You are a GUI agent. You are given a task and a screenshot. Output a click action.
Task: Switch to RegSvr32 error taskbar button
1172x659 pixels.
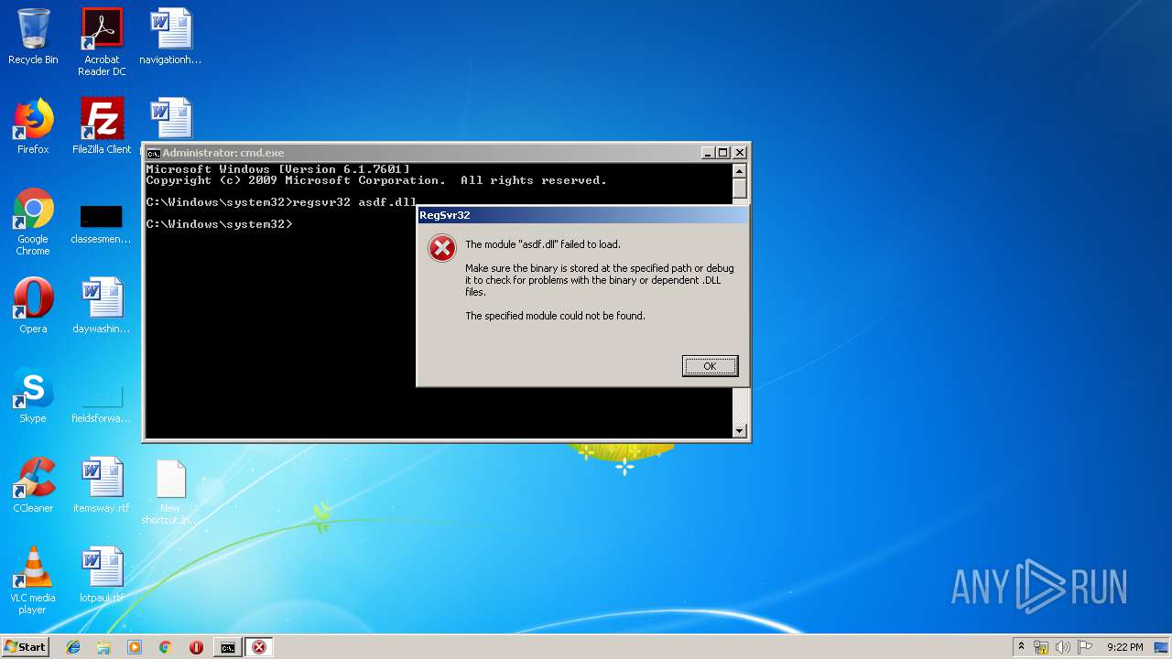click(x=259, y=647)
